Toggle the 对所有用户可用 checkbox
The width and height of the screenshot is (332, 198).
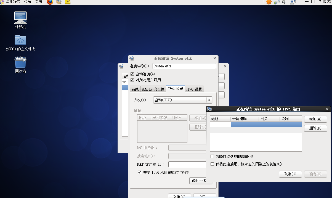click(132, 80)
